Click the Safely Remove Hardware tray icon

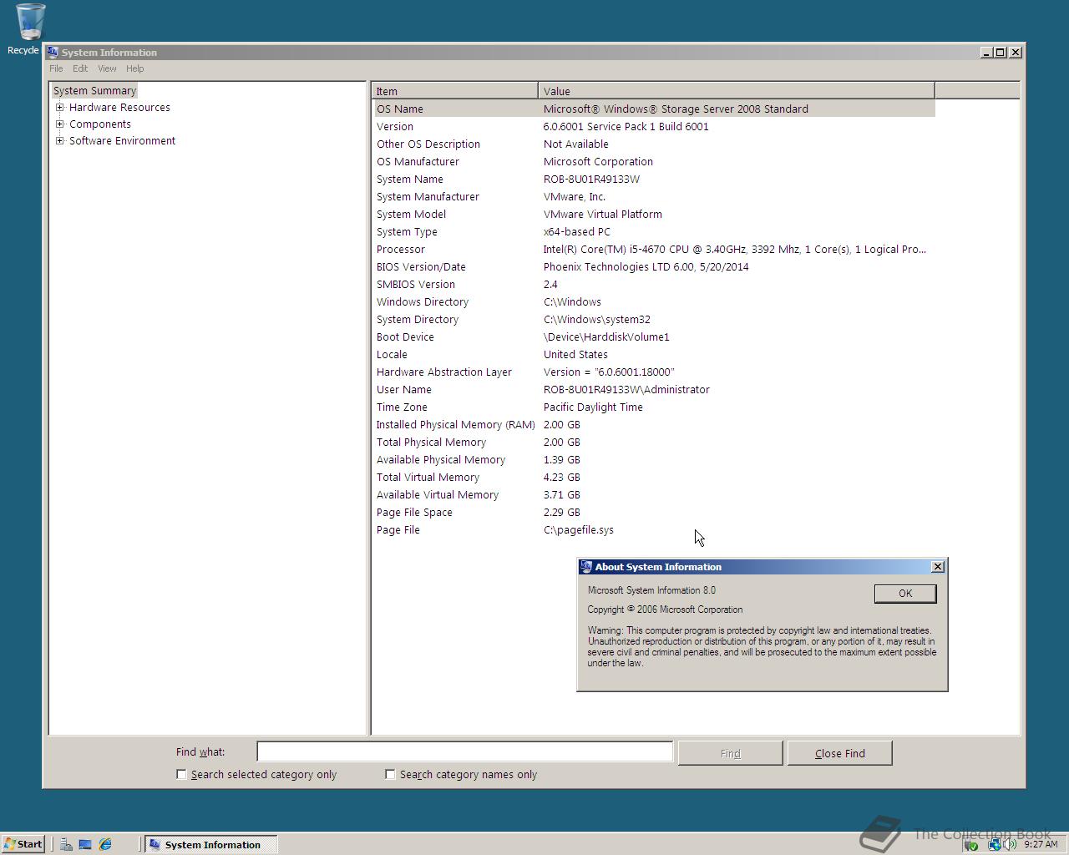[971, 845]
